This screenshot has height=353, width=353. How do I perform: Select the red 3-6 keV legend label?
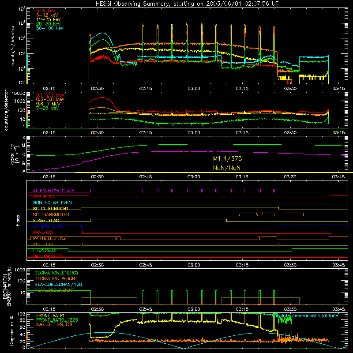(46, 11)
